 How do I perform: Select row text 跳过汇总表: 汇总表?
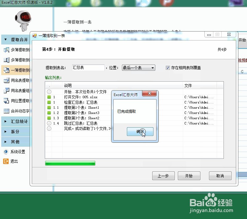tap(81, 123)
